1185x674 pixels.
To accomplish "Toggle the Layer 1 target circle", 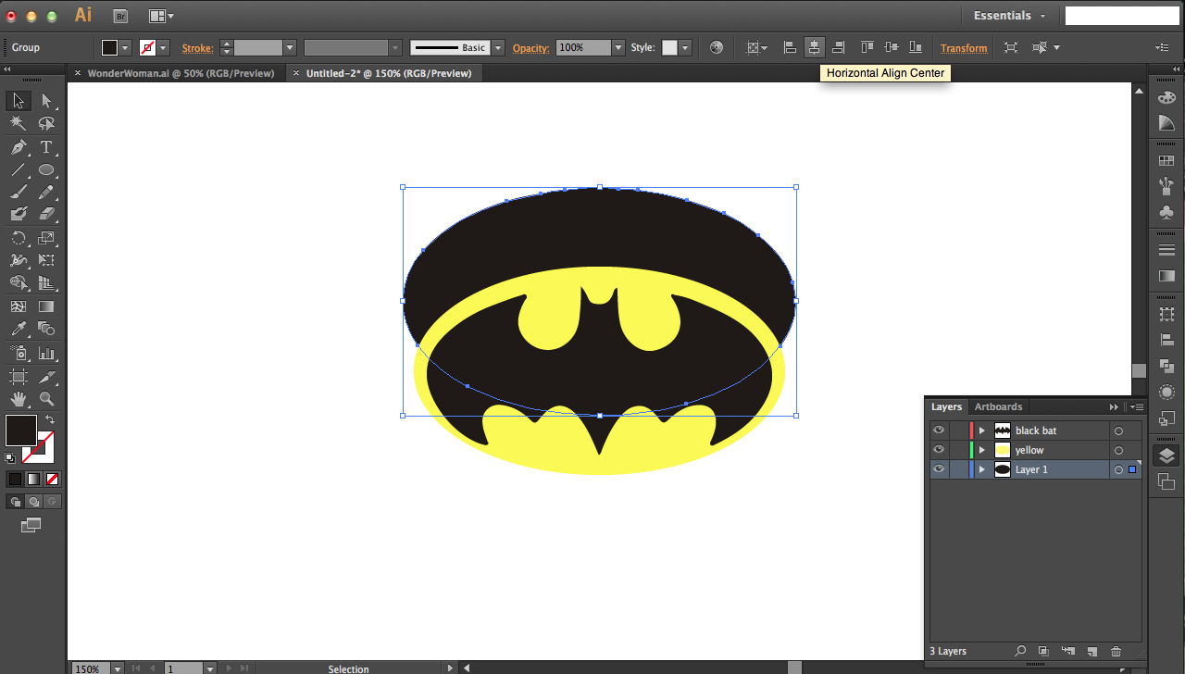I will pyautogui.click(x=1118, y=469).
